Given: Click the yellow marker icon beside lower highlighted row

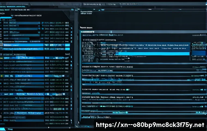Looking at the screenshot, I should click(1, 76).
